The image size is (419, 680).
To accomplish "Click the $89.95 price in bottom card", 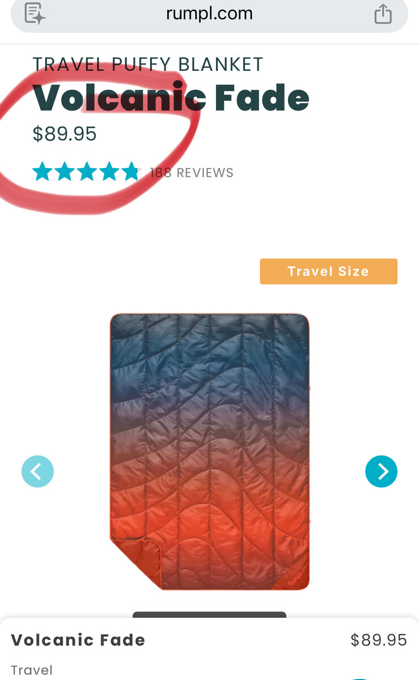I will pos(379,640).
